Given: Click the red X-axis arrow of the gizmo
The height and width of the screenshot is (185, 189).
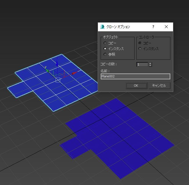Looking at the screenshot, I should click(x=74, y=73).
